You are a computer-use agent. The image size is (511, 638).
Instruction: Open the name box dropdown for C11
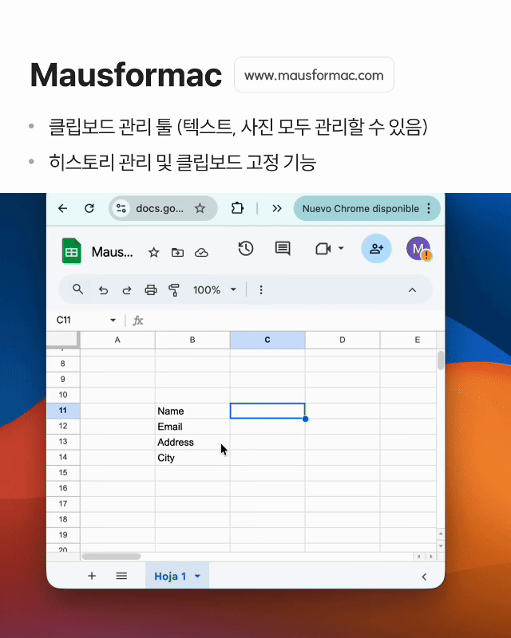(113, 321)
